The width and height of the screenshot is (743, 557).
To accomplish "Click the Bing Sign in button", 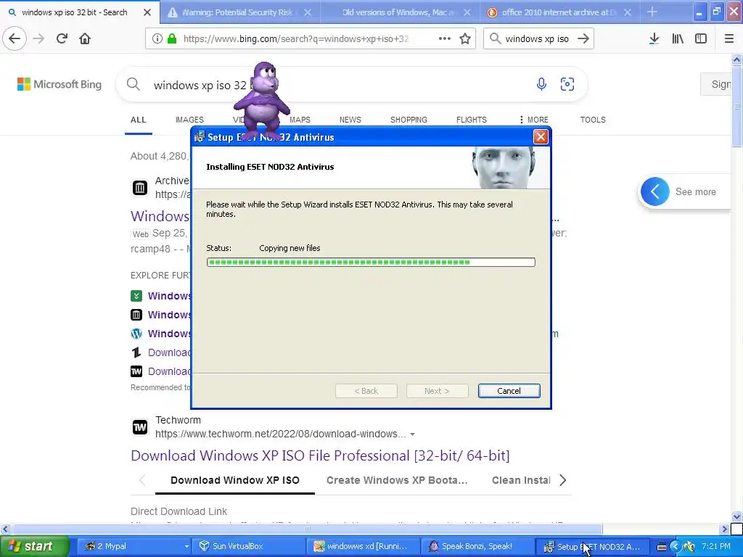I will 718,84.
